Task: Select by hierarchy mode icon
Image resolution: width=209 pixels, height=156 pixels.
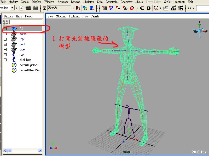Action: point(78,8)
